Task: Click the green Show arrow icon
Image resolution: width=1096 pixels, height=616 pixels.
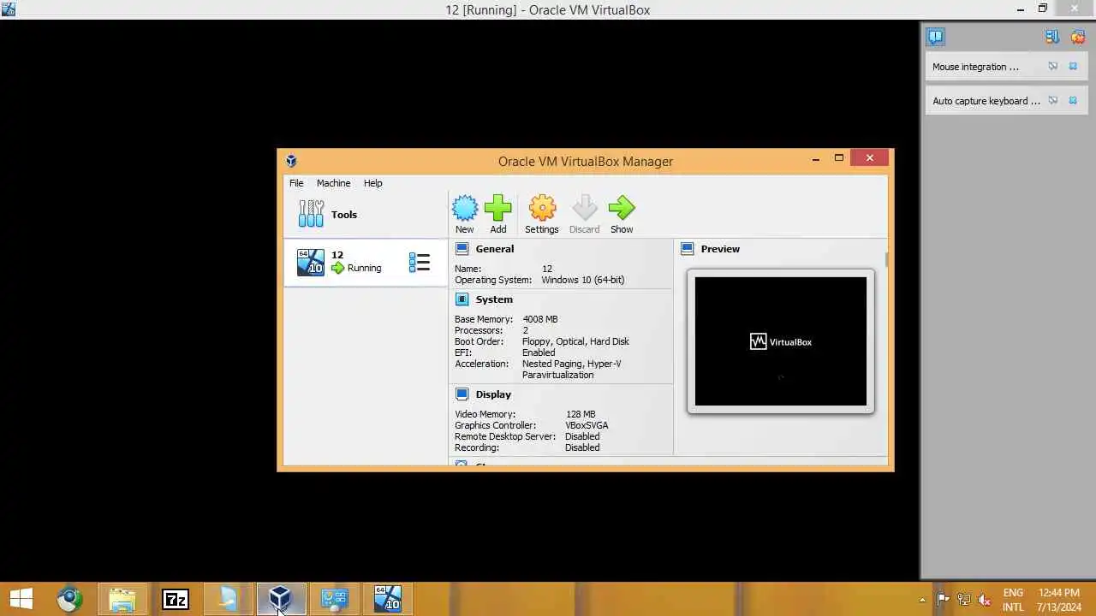Action: [622, 208]
